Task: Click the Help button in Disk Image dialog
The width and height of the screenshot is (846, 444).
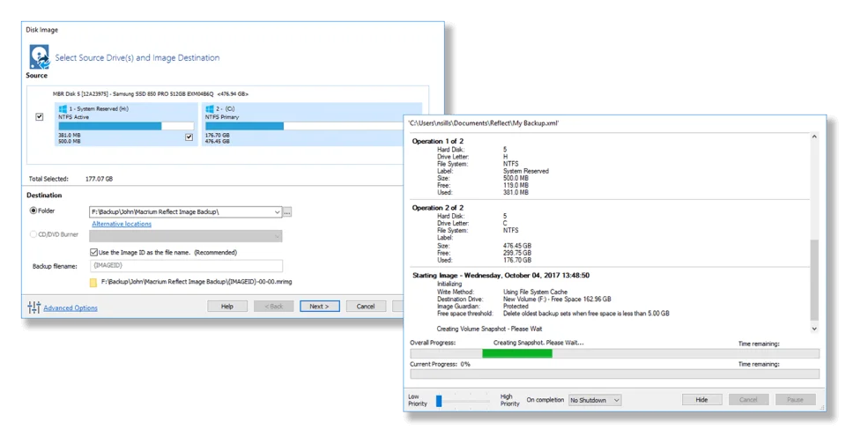Action: point(227,307)
